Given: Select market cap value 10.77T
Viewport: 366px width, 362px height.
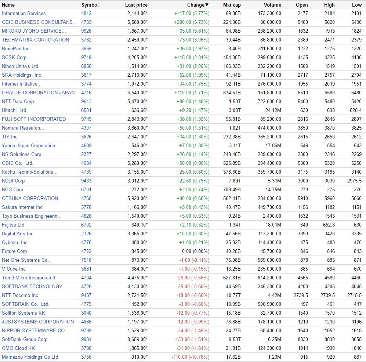Looking at the screenshot, I should pos(233,296).
